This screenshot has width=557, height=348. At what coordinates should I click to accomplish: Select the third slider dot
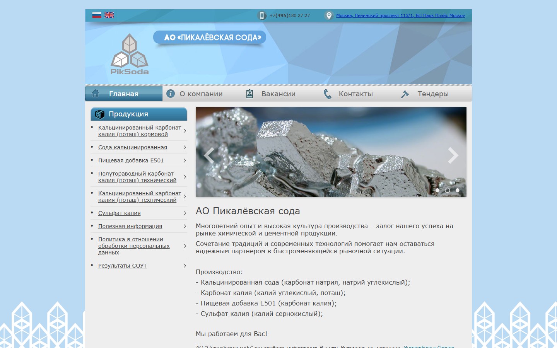458,190
